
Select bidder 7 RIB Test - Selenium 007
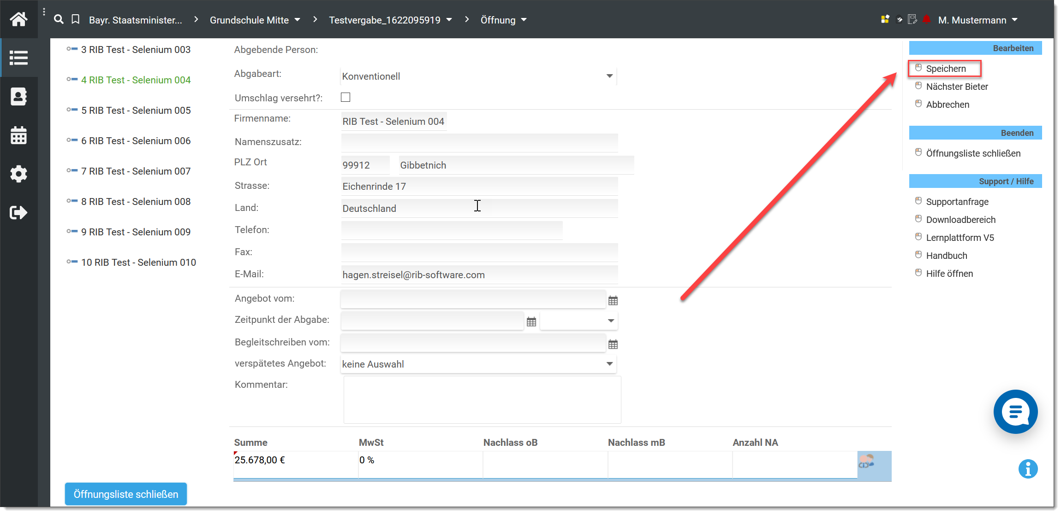(x=136, y=171)
